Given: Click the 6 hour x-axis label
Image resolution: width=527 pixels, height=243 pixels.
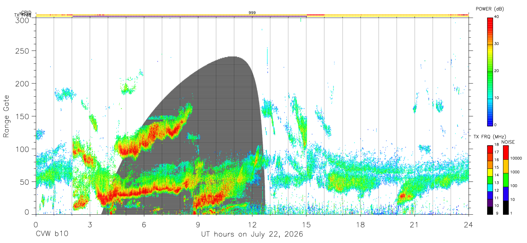Looking at the screenshot, I should click(x=144, y=224).
